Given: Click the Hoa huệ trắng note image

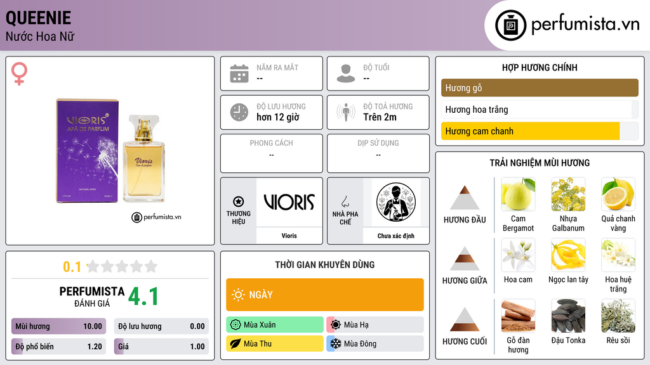Looking at the screenshot, I should 618,255.
